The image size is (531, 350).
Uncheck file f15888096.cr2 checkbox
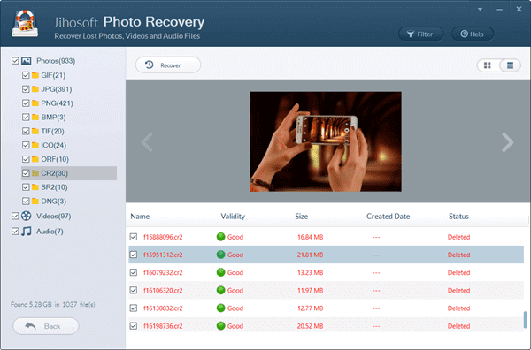134,237
